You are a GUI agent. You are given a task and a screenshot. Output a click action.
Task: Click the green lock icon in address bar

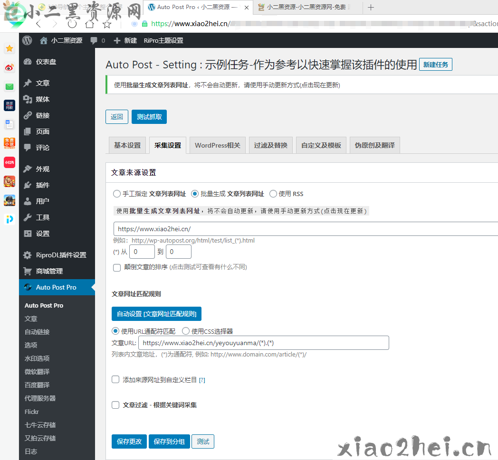144,24
